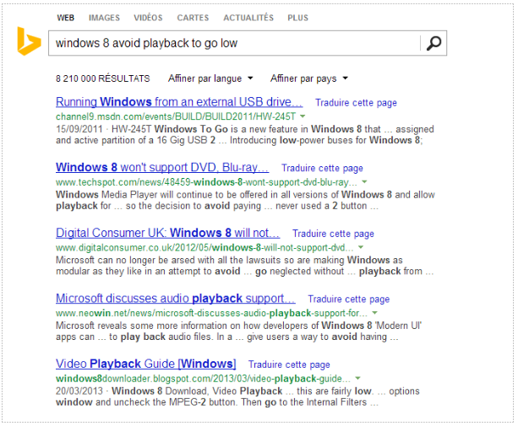
Task: Open the ACTUALITÉS tab
Action: [x=248, y=18]
